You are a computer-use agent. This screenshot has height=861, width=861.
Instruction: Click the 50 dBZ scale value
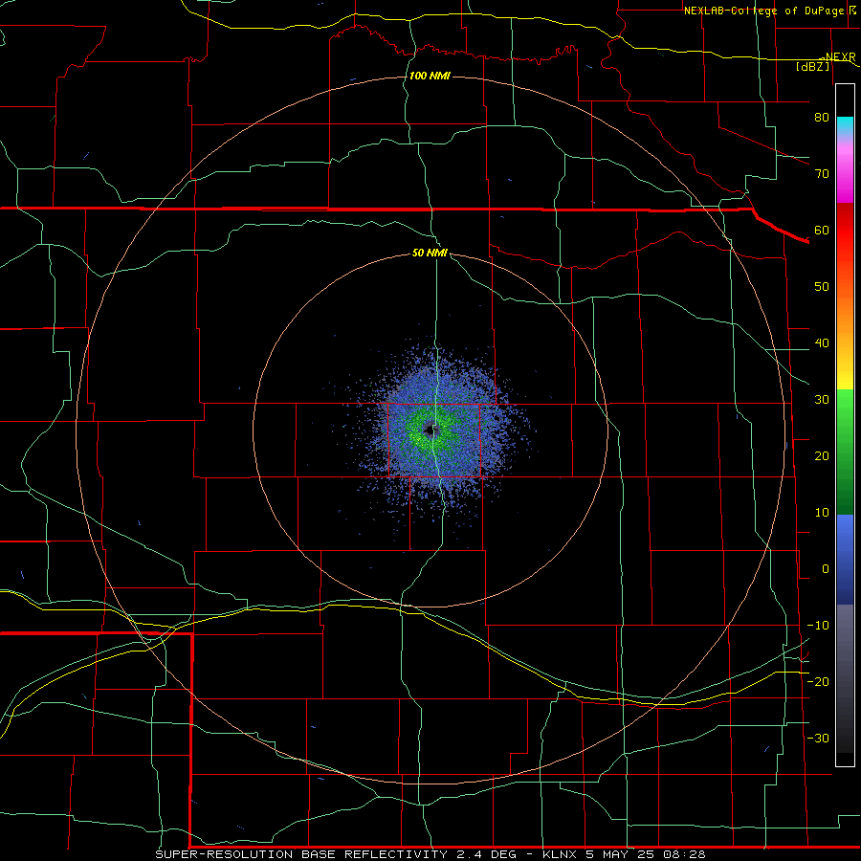[822, 287]
